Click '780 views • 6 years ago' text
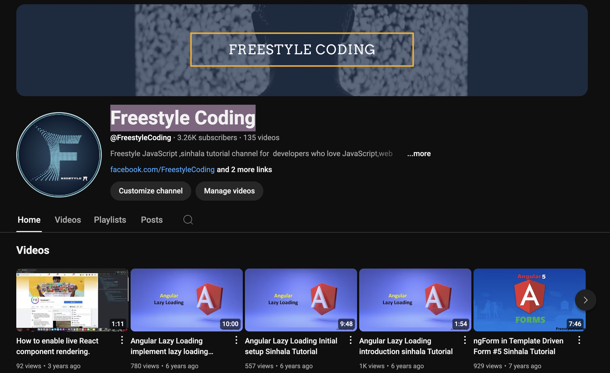This screenshot has width=610, height=373. click(x=165, y=366)
